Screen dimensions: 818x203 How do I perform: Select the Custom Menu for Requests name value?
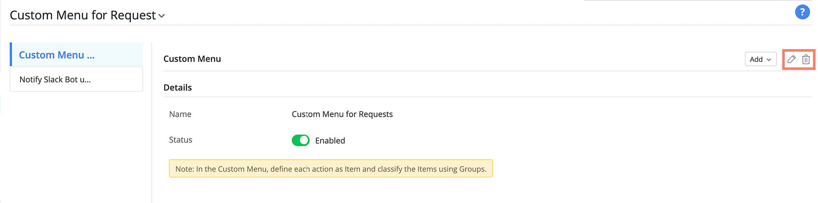(342, 114)
